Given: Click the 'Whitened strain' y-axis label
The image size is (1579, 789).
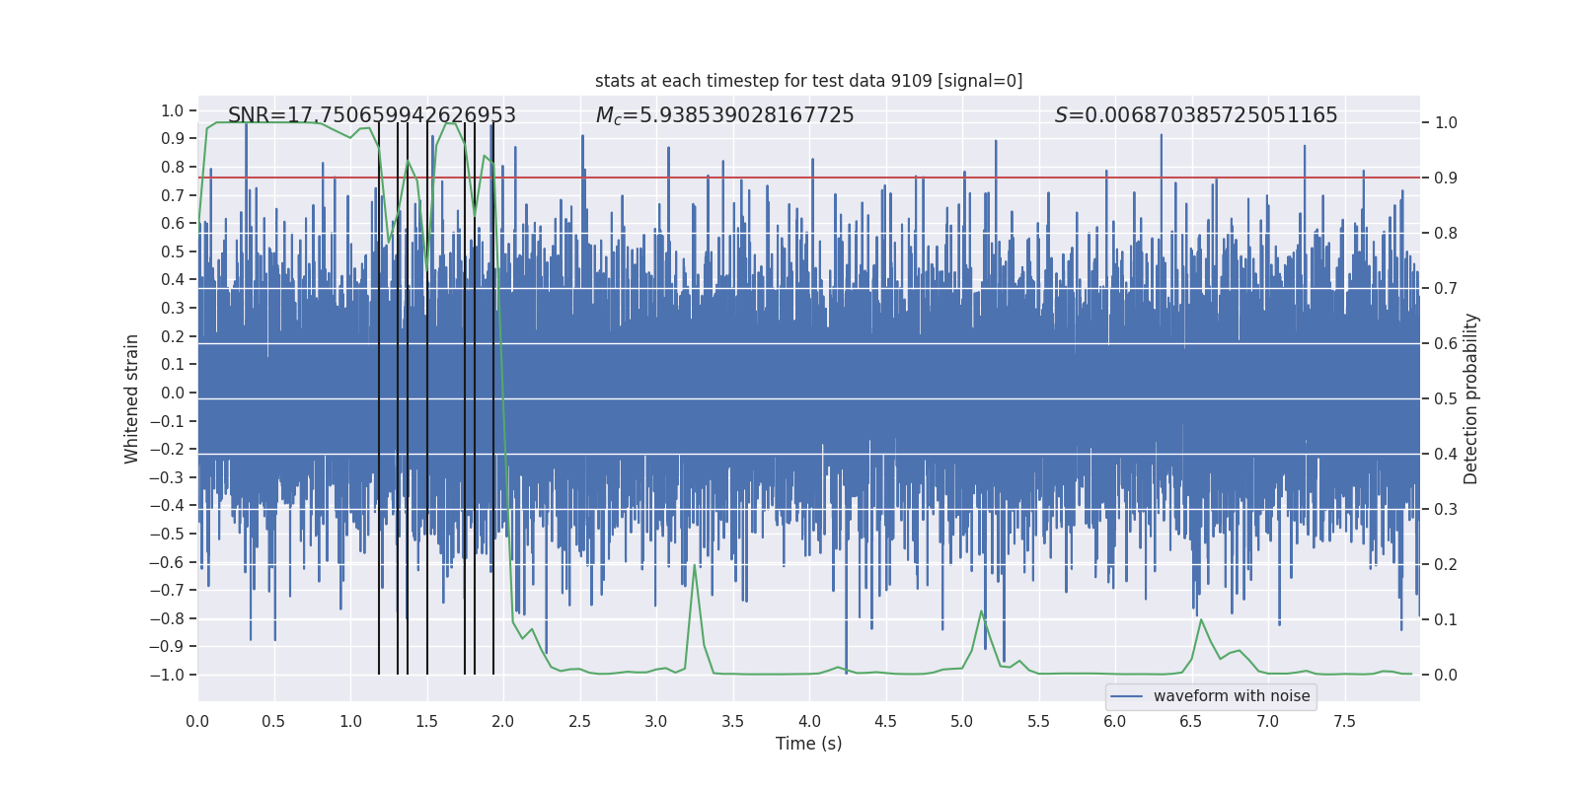Looking at the screenshot, I should [131, 398].
